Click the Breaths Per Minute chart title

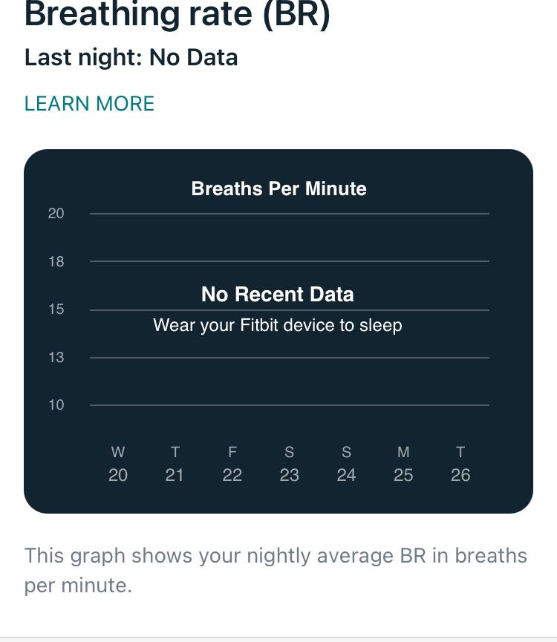(278, 189)
